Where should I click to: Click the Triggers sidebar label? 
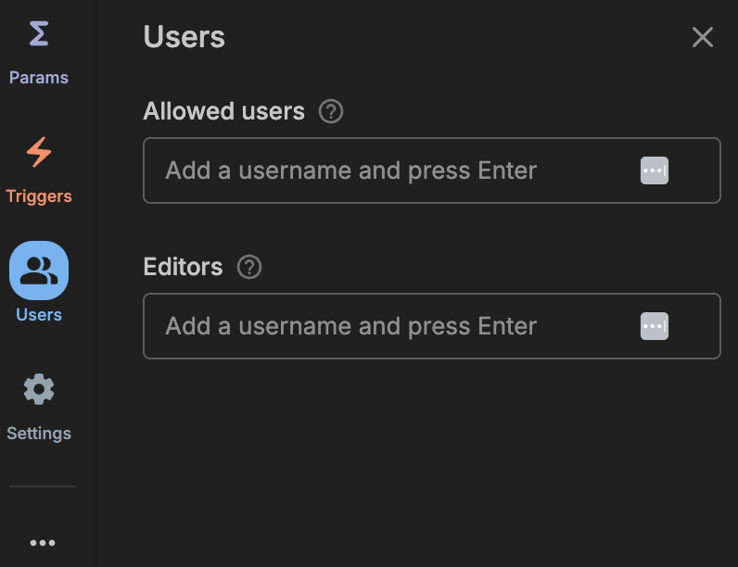coord(39,196)
